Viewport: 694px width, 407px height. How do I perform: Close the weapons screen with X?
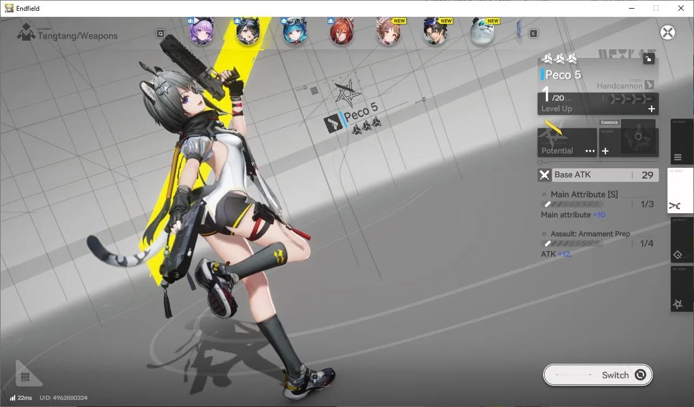668,32
